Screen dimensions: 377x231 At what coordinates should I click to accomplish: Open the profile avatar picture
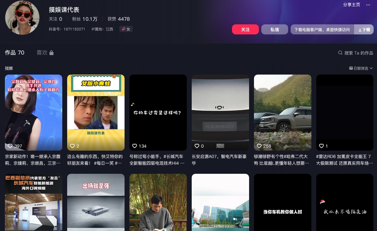[22, 17]
